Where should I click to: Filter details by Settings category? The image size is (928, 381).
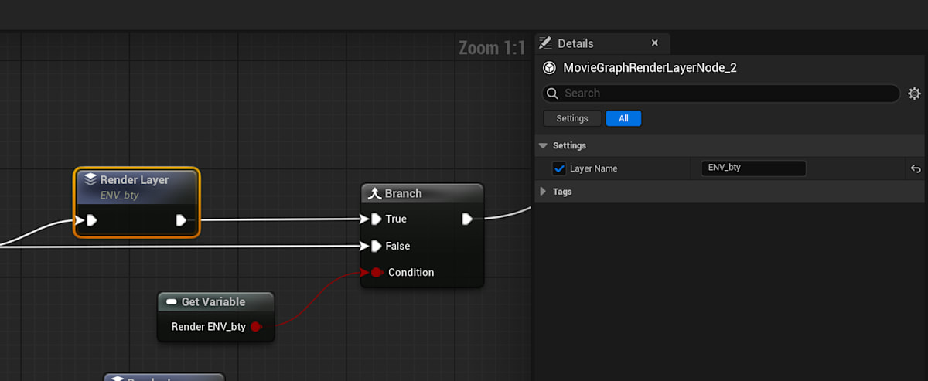point(572,118)
